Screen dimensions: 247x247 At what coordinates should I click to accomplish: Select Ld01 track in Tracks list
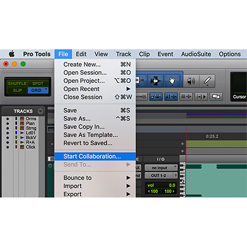[x=31, y=133]
